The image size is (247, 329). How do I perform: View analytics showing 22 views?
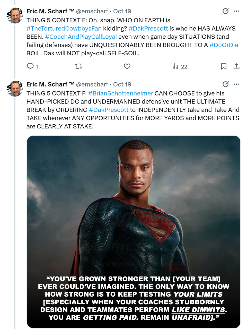pos(180,67)
